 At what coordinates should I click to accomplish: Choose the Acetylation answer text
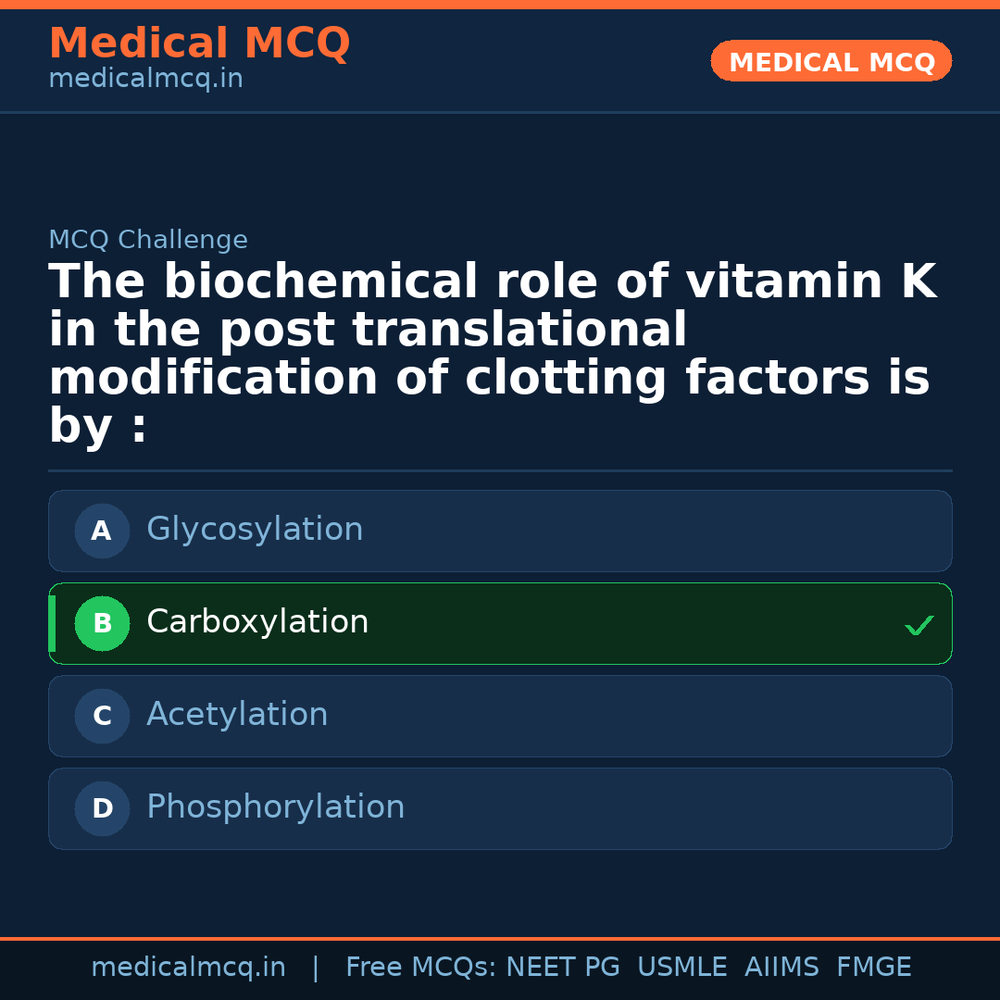tap(237, 715)
